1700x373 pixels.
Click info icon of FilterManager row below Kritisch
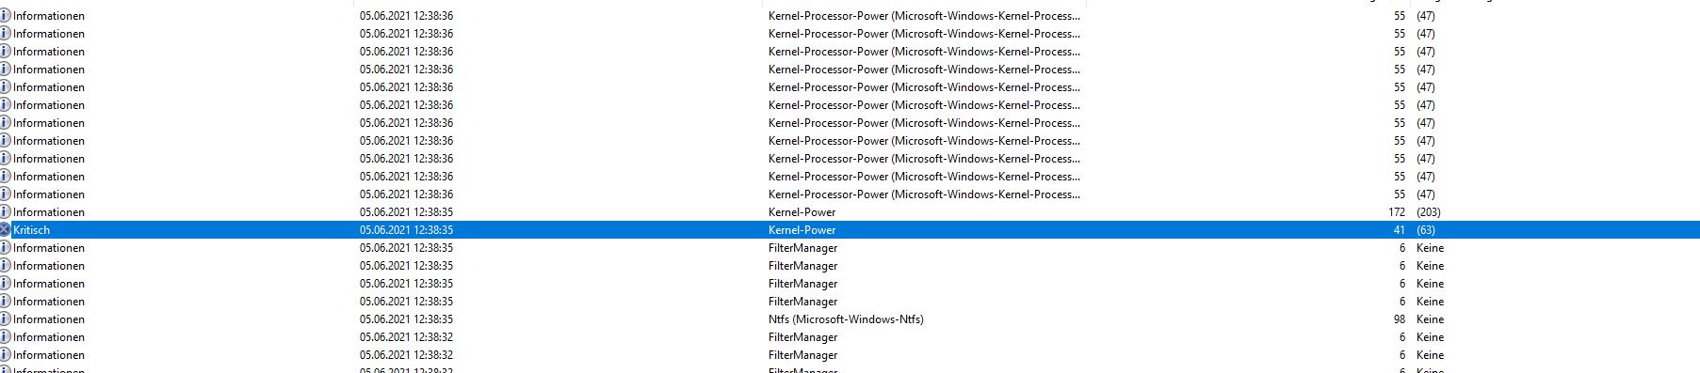click(5, 248)
